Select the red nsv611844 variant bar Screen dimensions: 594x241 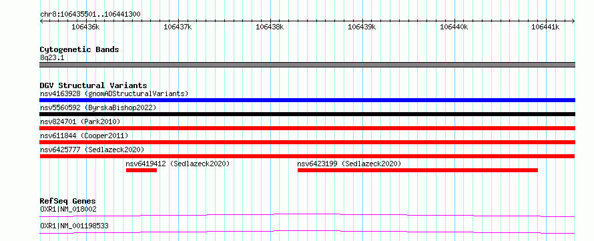coord(307,142)
